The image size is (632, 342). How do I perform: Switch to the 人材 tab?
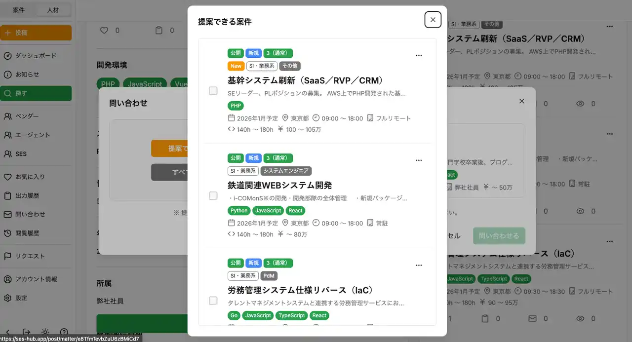point(53,10)
